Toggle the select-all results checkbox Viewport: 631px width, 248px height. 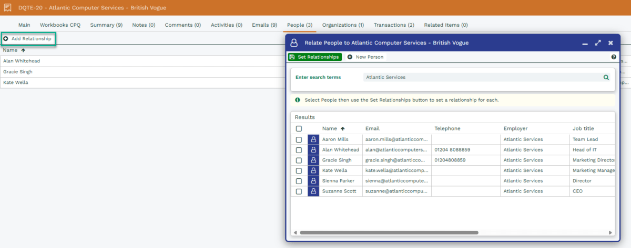pos(299,128)
